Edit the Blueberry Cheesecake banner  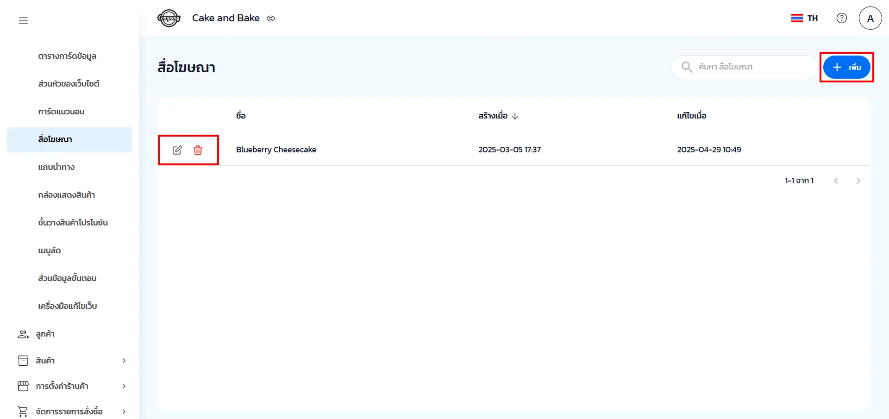click(177, 150)
